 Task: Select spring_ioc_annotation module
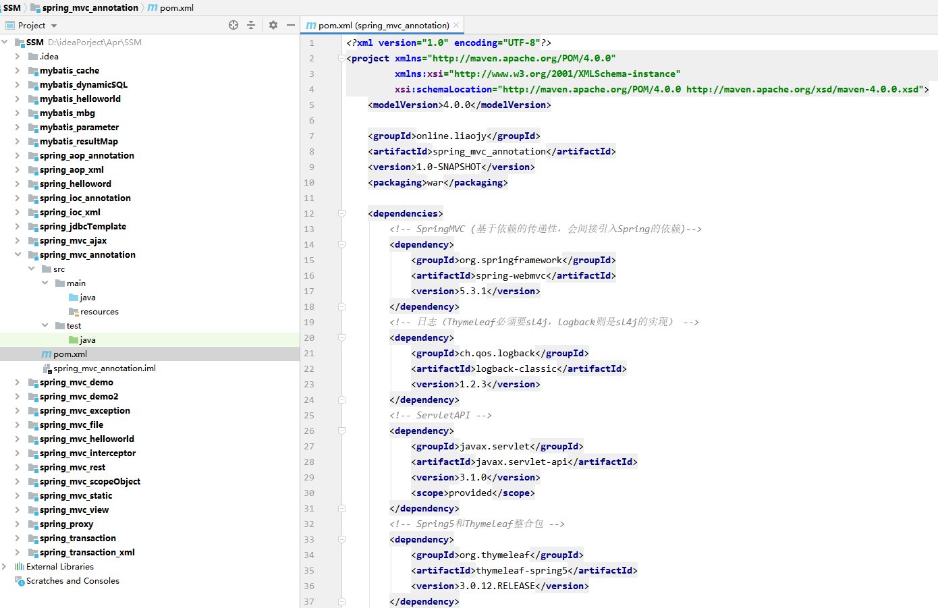[x=85, y=198]
